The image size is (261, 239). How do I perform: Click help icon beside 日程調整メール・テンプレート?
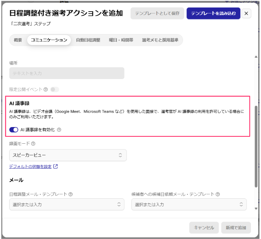tap(71, 194)
